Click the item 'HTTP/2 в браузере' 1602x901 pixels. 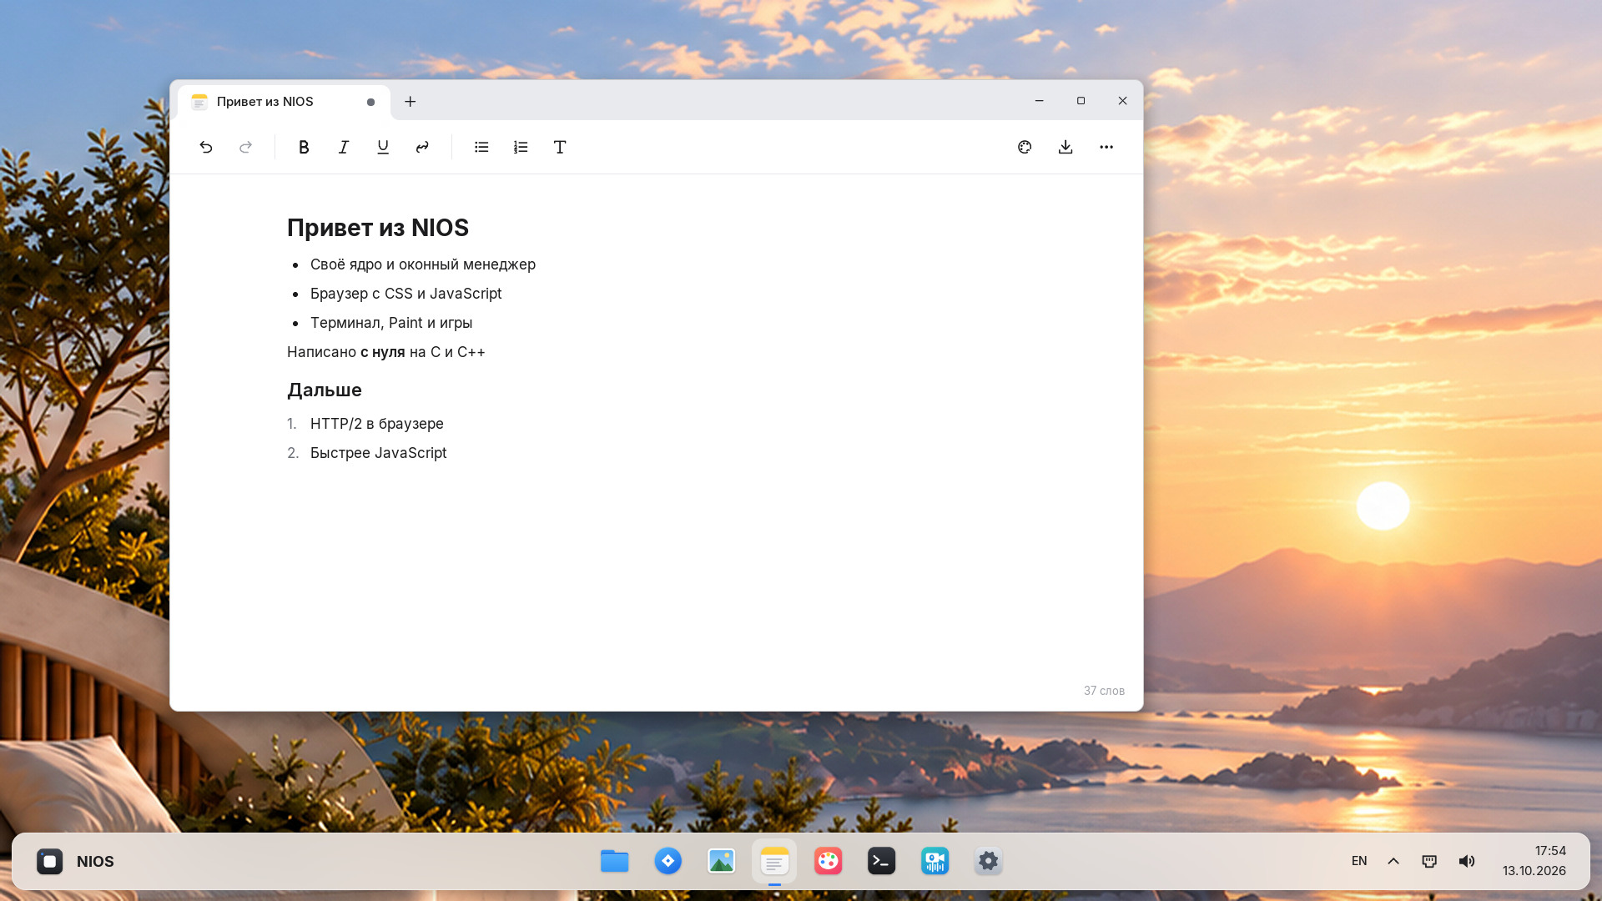377,424
